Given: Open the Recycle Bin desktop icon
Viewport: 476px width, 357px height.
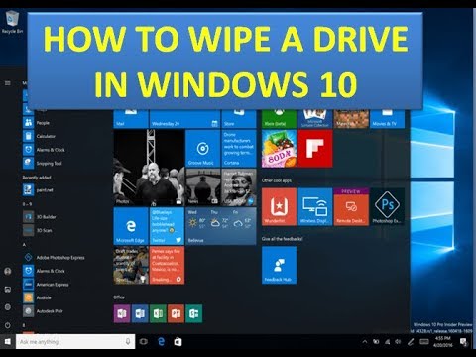Looking at the screenshot, I should tap(12, 22).
